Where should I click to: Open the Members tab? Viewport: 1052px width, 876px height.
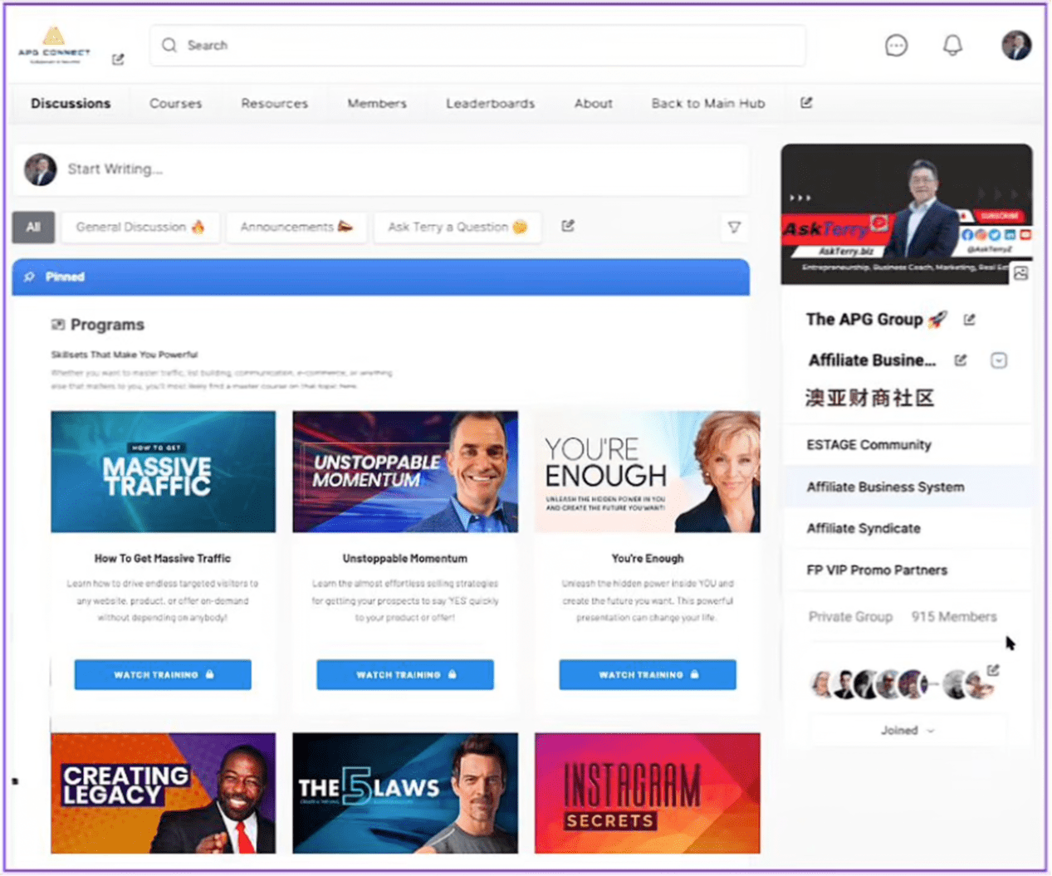coord(377,104)
